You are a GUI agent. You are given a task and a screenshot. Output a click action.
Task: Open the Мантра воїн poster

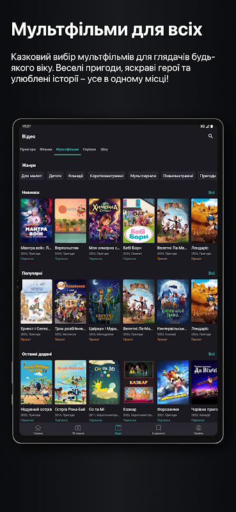(36, 221)
